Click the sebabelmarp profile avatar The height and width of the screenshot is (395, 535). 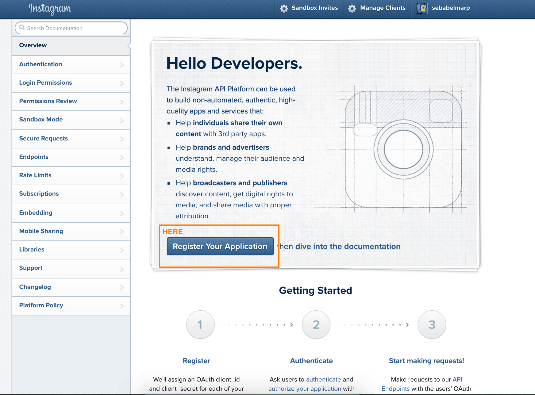pos(422,8)
